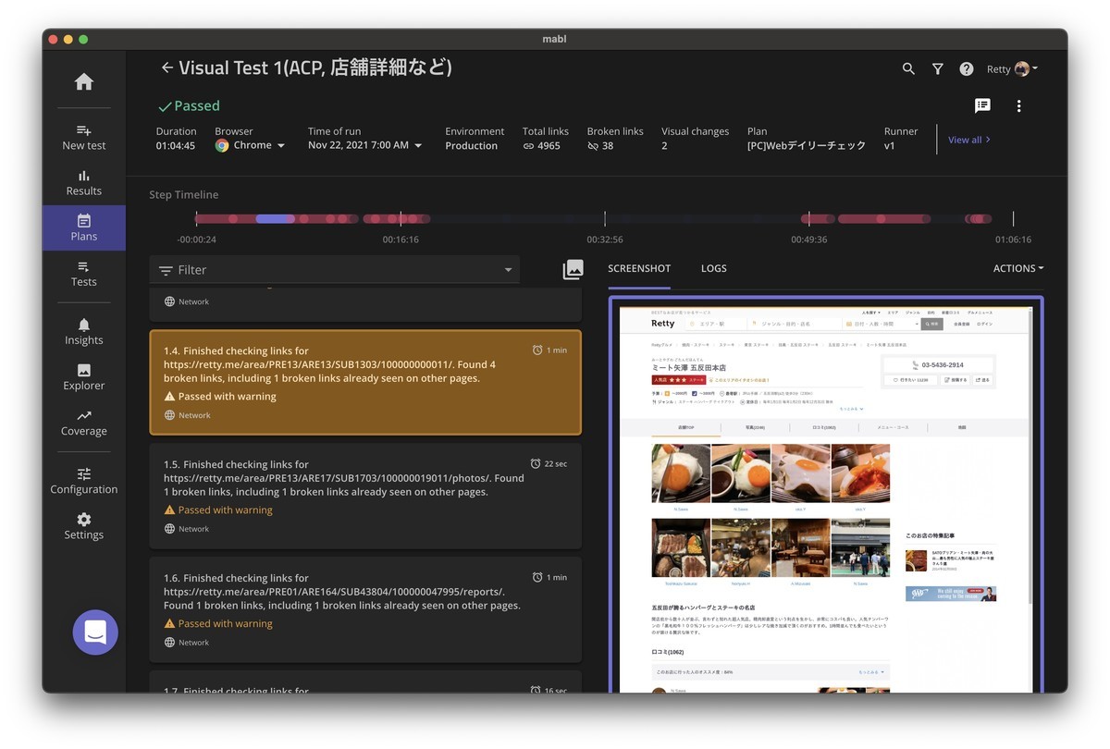The width and height of the screenshot is (1110, 749).
Task: Open the three-dot more options menu
Action: pos(1018,105)
